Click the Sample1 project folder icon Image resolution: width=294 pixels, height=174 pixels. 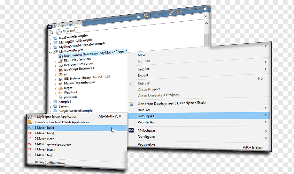tap(55, 102)
